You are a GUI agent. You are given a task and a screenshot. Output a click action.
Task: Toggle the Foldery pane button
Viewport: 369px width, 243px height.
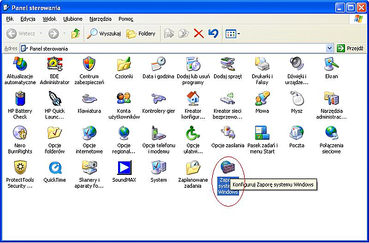(141, 34)
